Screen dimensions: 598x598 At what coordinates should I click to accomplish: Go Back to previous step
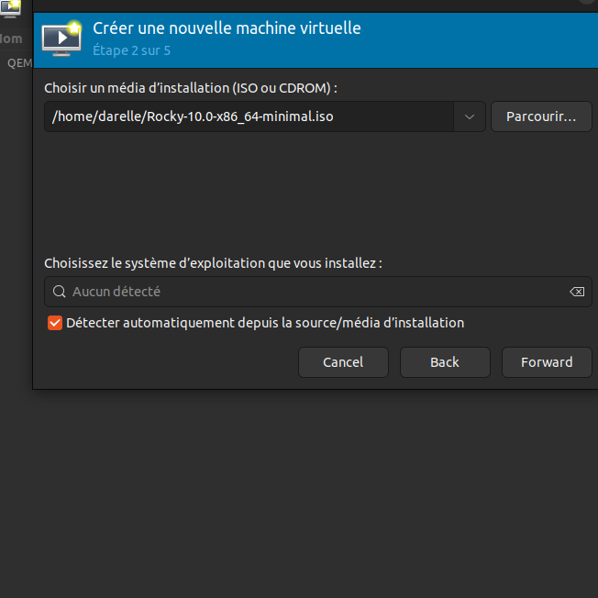(445, 362)
